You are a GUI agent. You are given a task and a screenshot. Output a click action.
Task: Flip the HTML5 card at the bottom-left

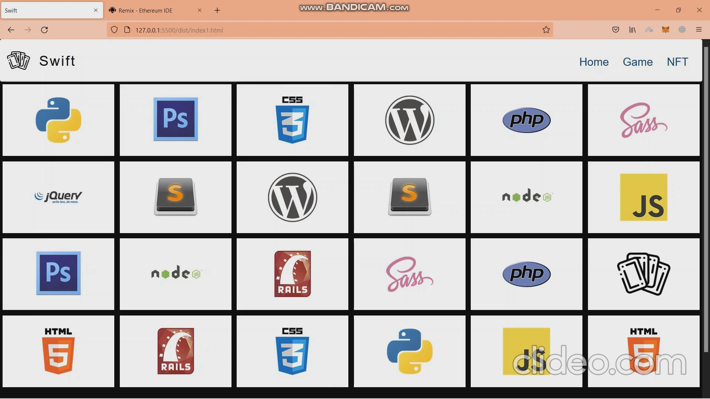pos(58,351)
